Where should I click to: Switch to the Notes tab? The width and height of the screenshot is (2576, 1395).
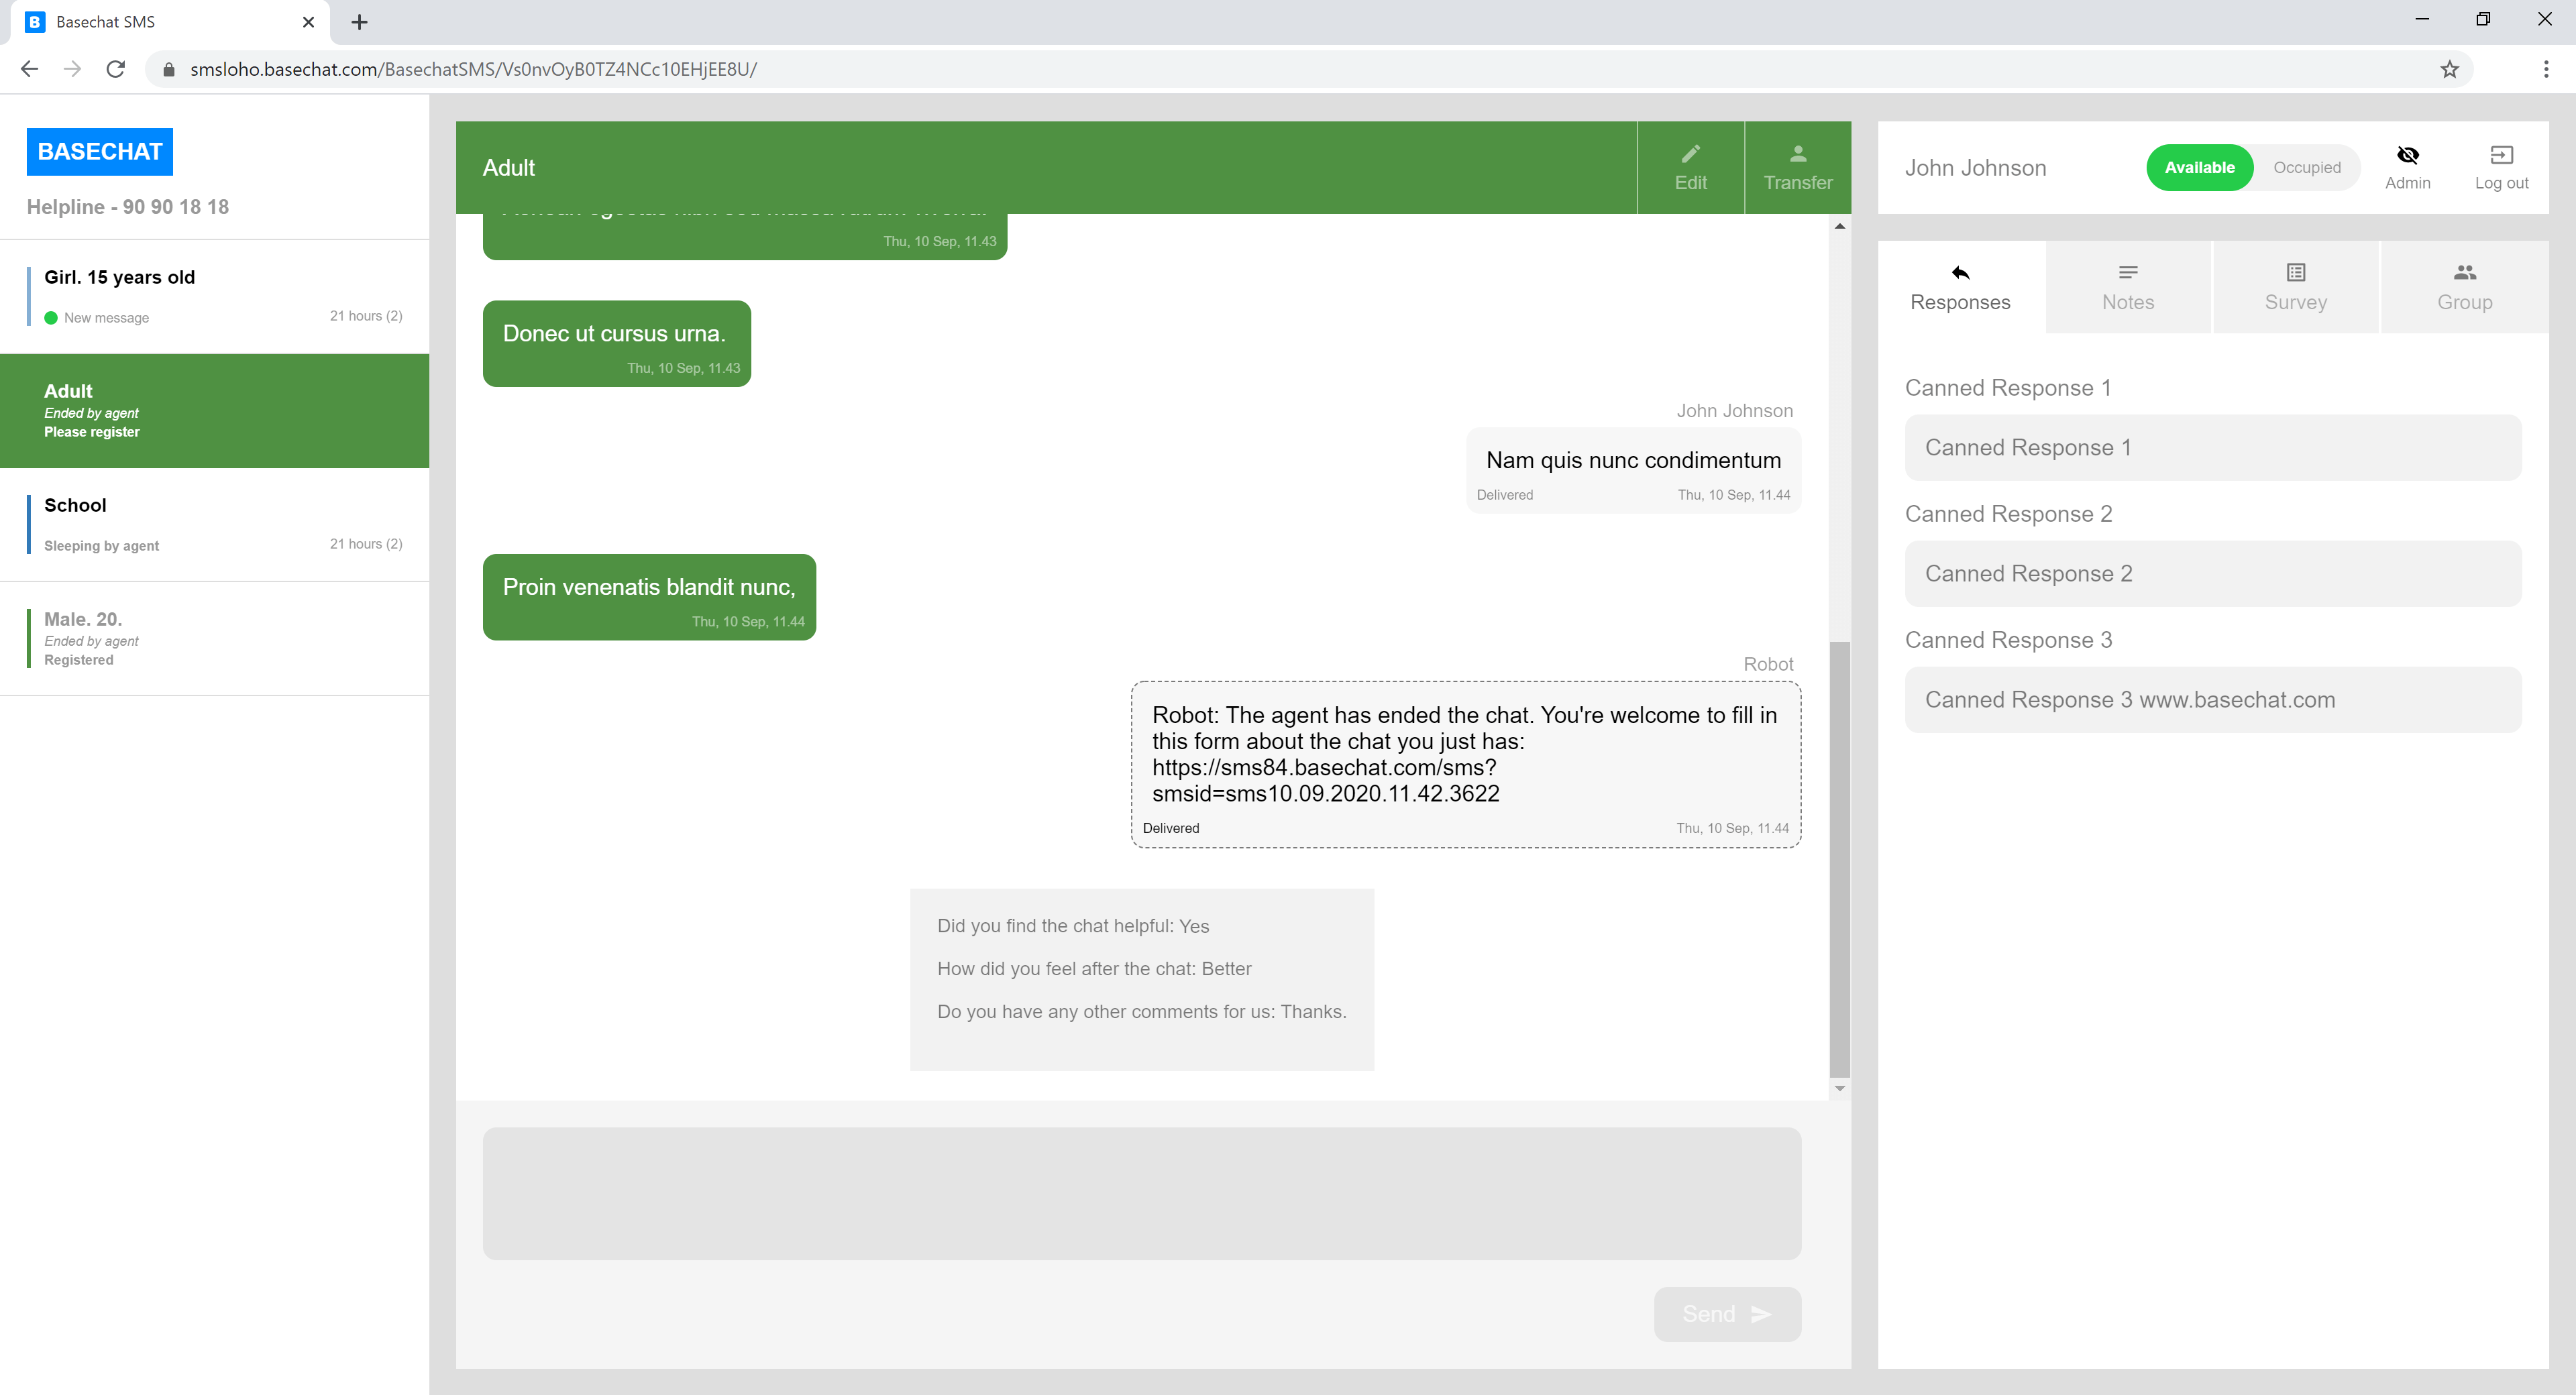tap(2128, 286)
